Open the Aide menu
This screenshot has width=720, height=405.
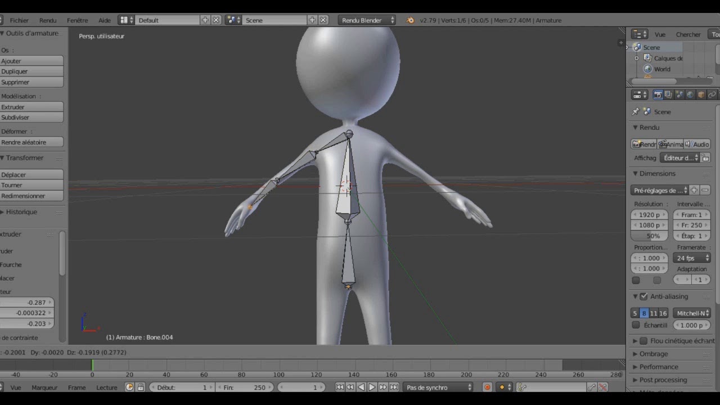pyautogui.click(x=105, y=20)
